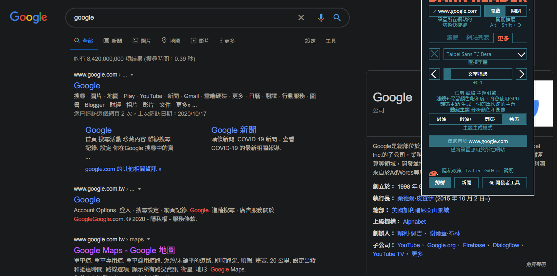Open the 工具 search tools
The width and height of the screenshot is (557, 276).
(331, 41)
